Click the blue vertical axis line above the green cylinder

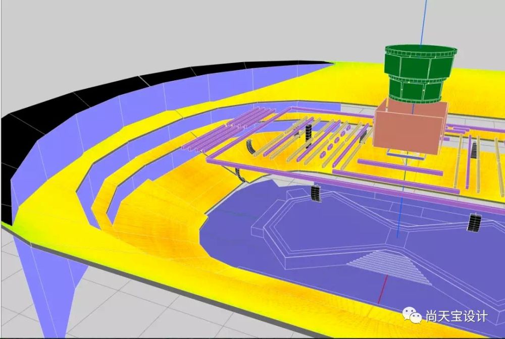[x=424, y=23]
